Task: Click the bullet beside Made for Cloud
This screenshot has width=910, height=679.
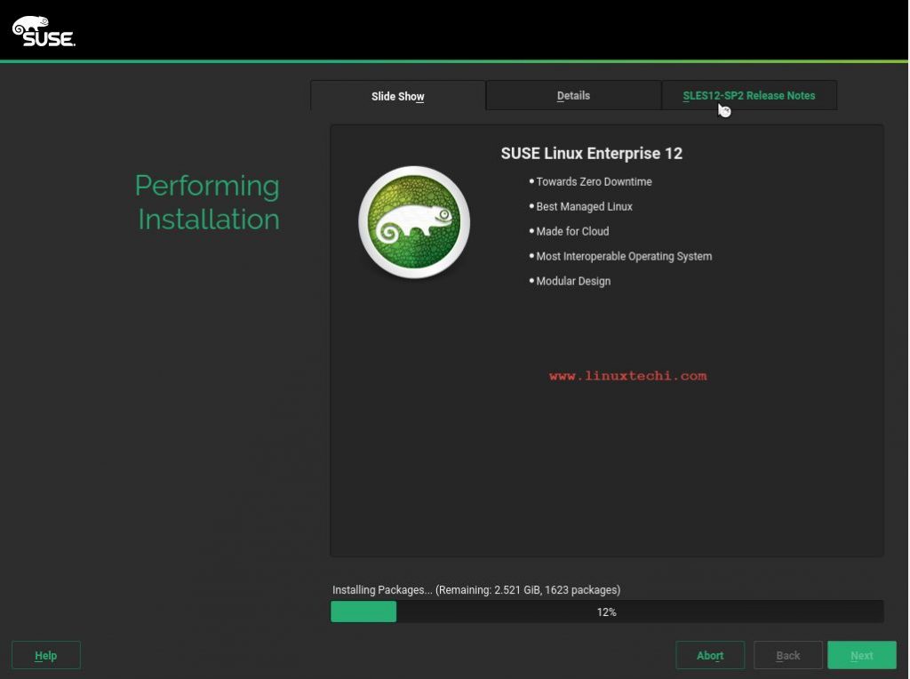Action: coord(531,231)
